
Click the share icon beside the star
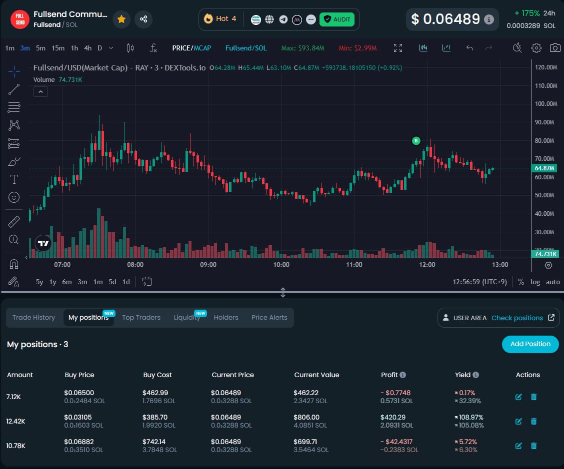(x=143, y=19)
